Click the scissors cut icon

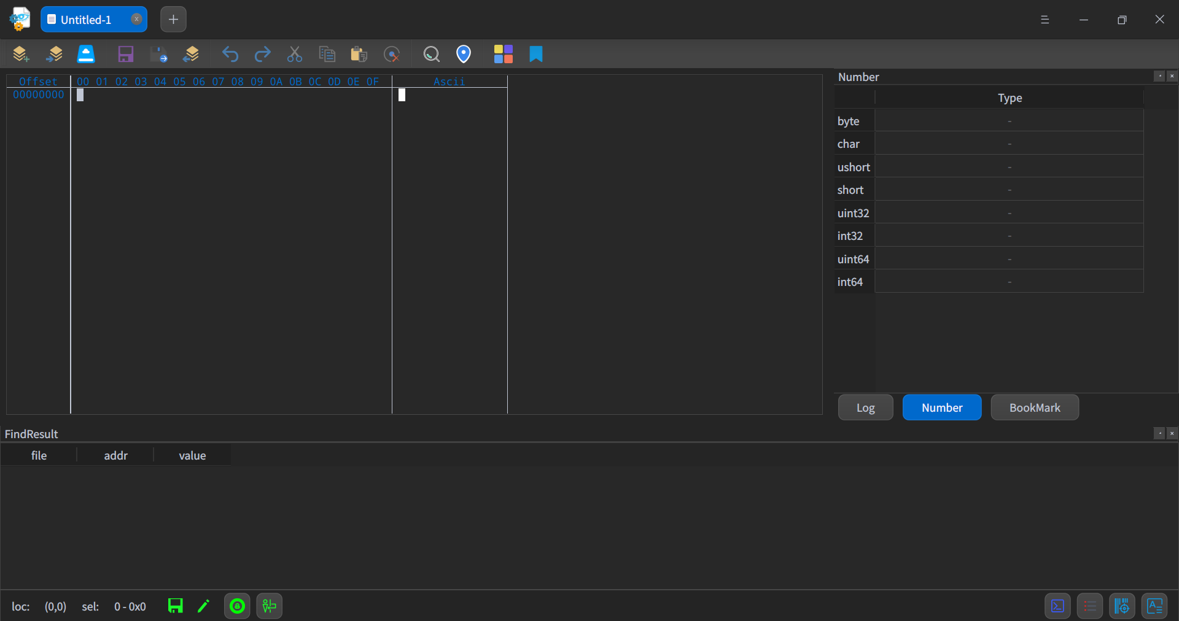(295, 54)
